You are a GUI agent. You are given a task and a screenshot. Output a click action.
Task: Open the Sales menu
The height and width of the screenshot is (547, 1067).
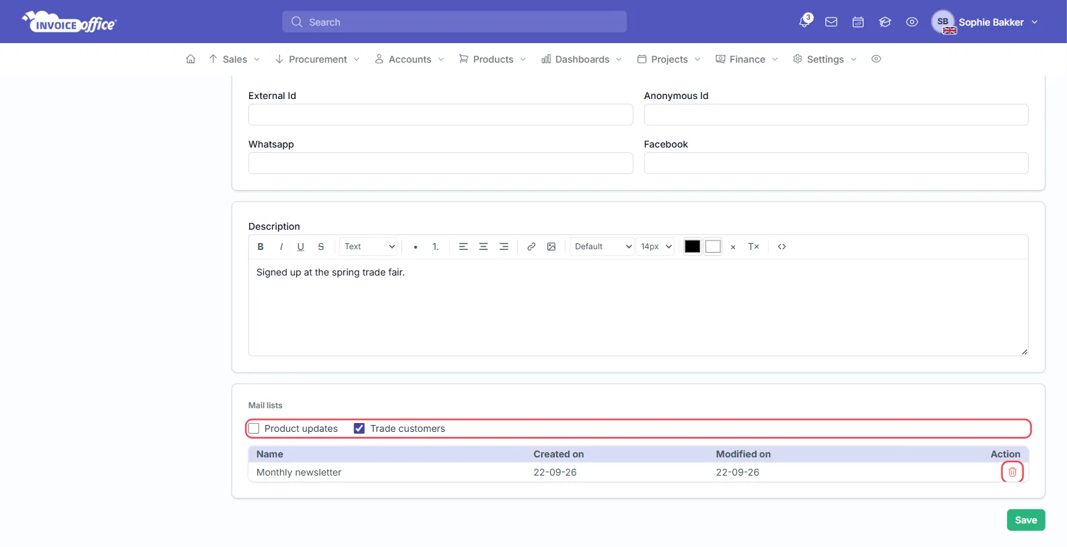(234, 59)
